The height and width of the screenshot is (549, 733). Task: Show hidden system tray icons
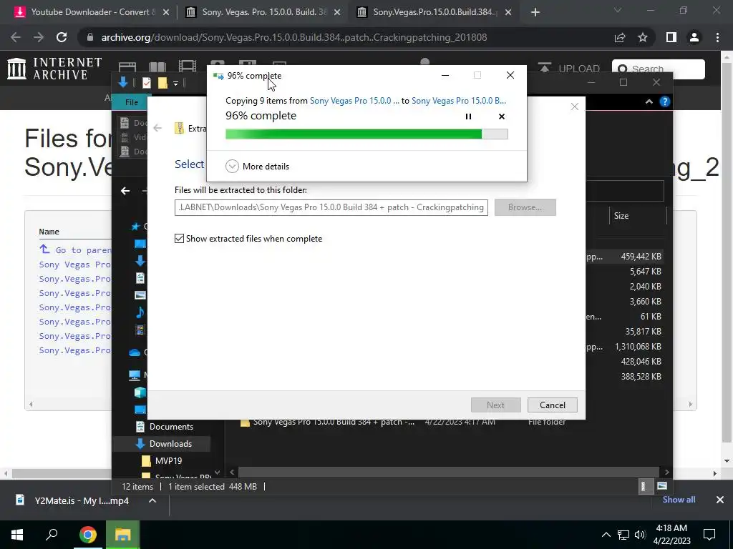tap(606, 535)
